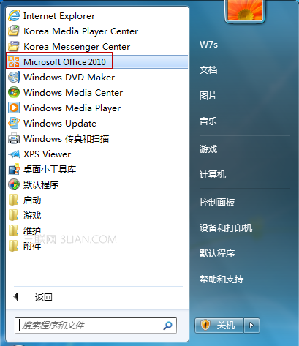
Task: Open 帮助和支持
Action: tap(222, 279)
